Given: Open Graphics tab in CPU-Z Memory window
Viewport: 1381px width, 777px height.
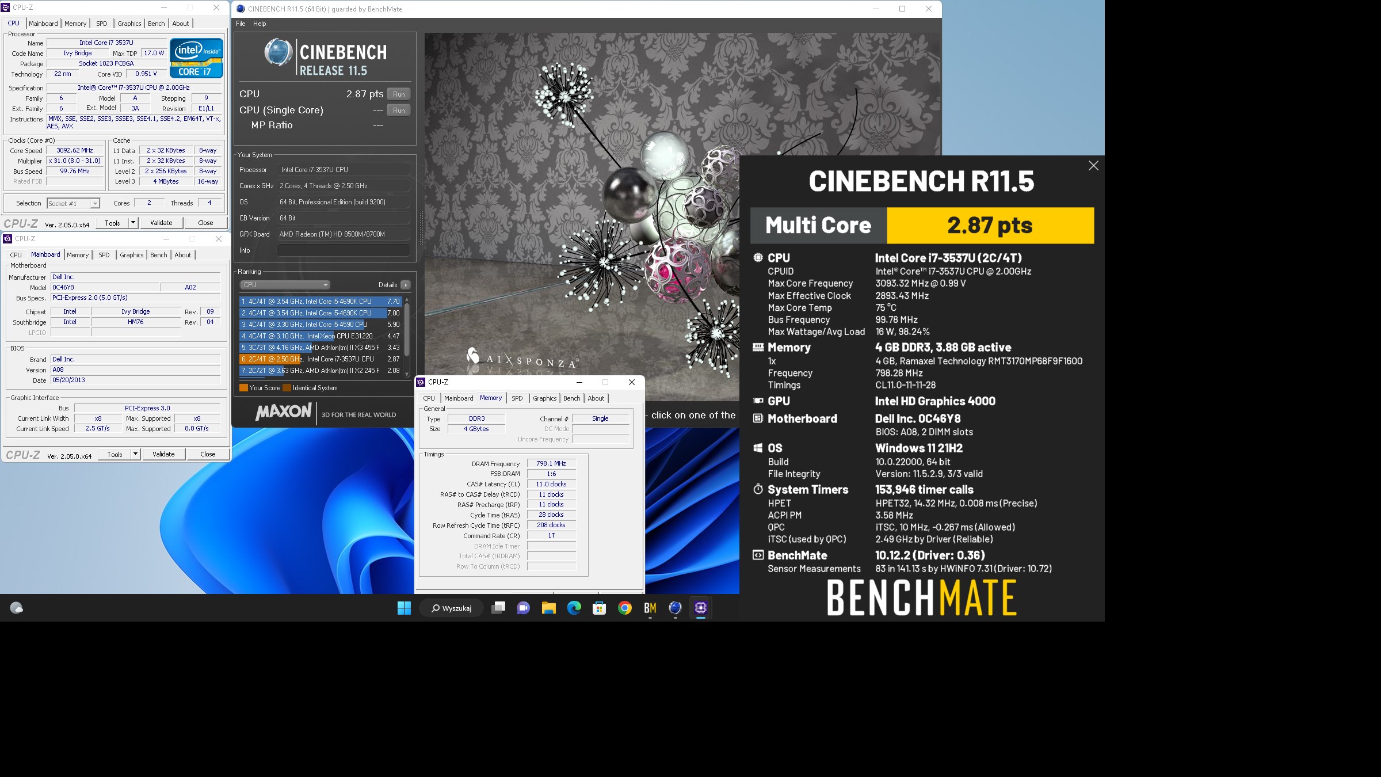Looking at the screenshot, I should [544, 398].
